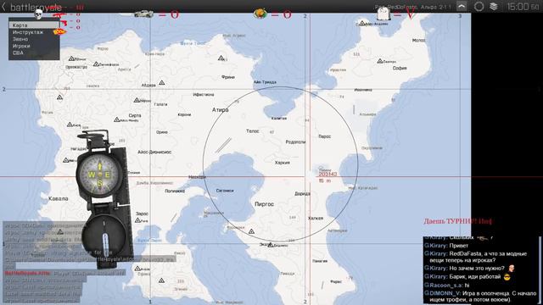The height and width of the screenshot is (305, 543).
Task: Click the Халкея town label
Action: [316, 219]
